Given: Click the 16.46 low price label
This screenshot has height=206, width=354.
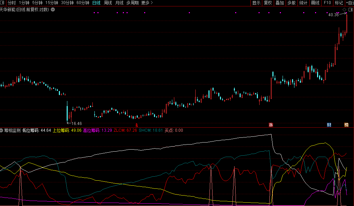Looking at the screenshot, I should [76, 124].
